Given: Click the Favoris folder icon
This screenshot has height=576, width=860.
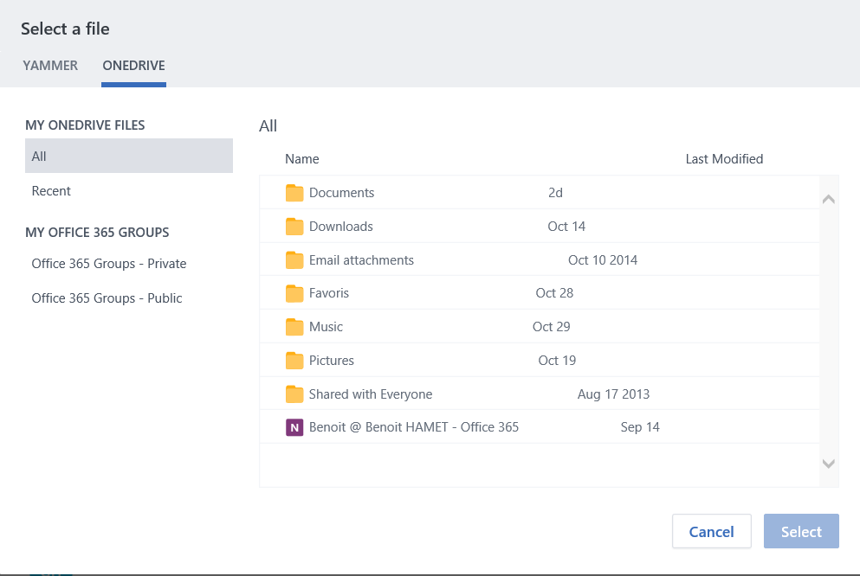Looking at the screenshot, I should pos(294,293).
